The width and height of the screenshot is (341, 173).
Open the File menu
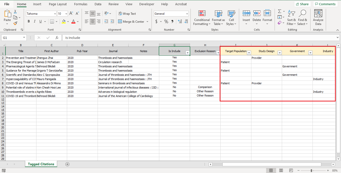coord(7,4)
